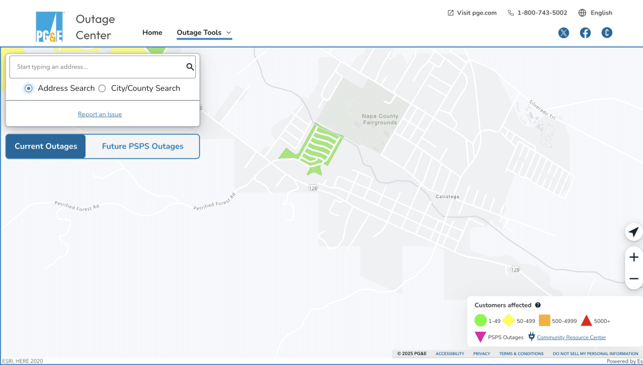Click the circular 'C' social icon

(607, 33)
